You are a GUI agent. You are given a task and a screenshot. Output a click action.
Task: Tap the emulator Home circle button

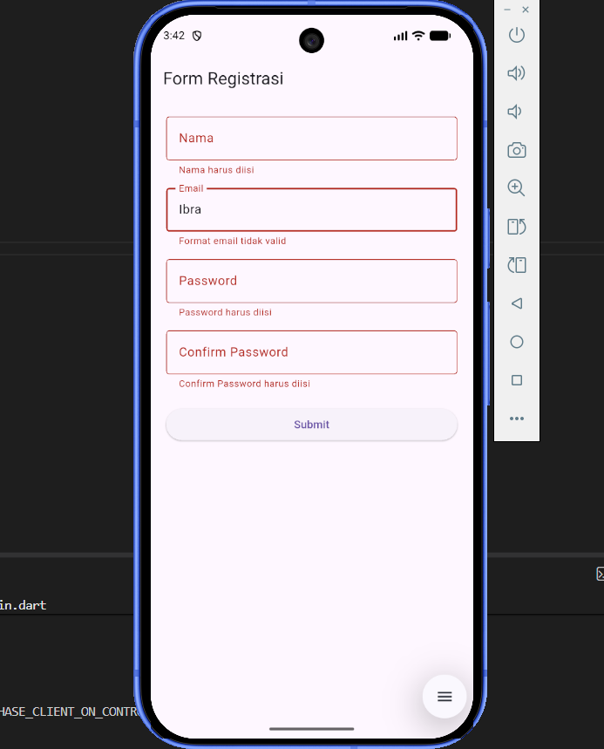(x=516, y=342)
